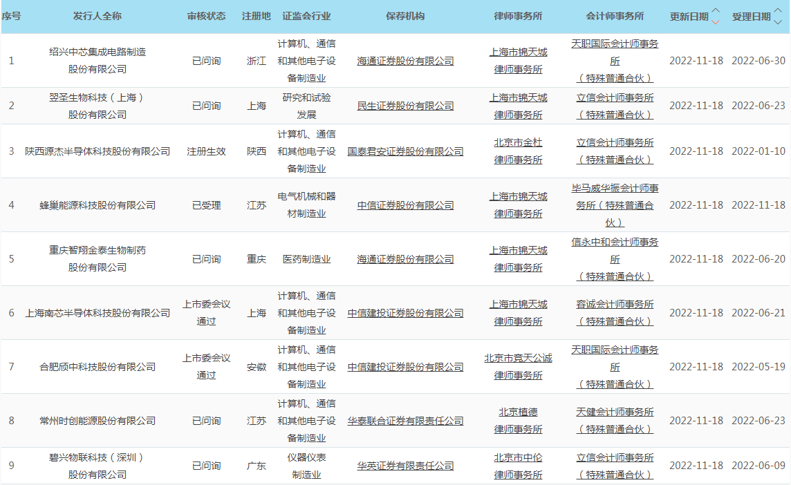
Task: Open 天健会计师事务所 accounting firm link
Action: coord(615,421)
